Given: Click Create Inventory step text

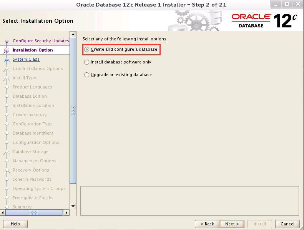Looking at the screenshot, I should (x=30, y=115).
